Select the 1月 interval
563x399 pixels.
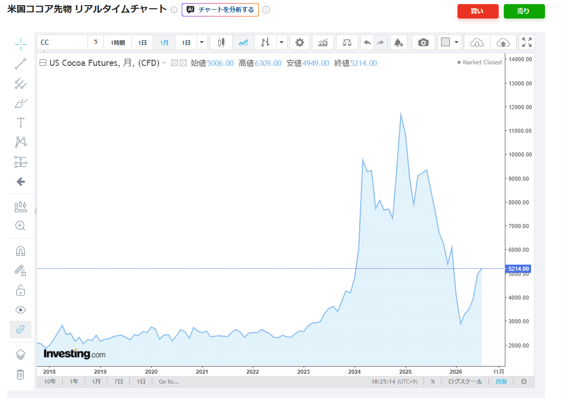(164, 42)
